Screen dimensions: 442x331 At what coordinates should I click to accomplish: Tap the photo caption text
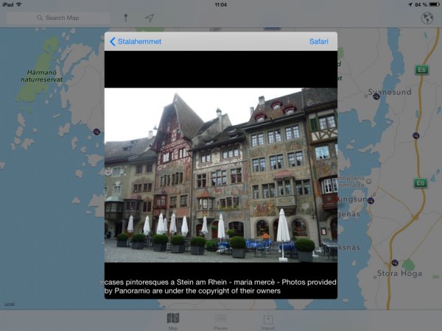click(220, 286)
